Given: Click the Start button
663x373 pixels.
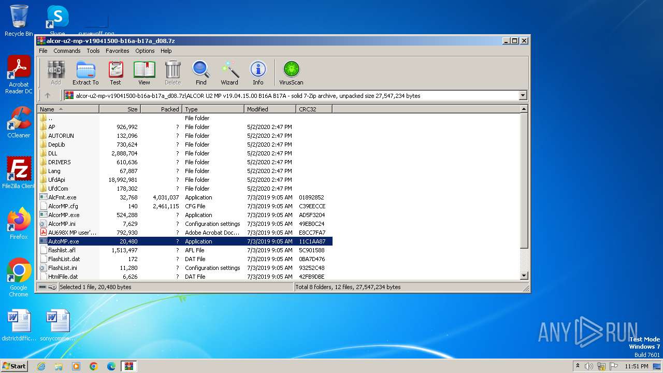Looking at the screenshot, I should (15, 366).
